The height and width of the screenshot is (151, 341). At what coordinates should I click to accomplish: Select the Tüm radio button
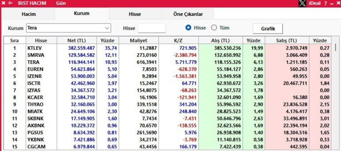214,28
